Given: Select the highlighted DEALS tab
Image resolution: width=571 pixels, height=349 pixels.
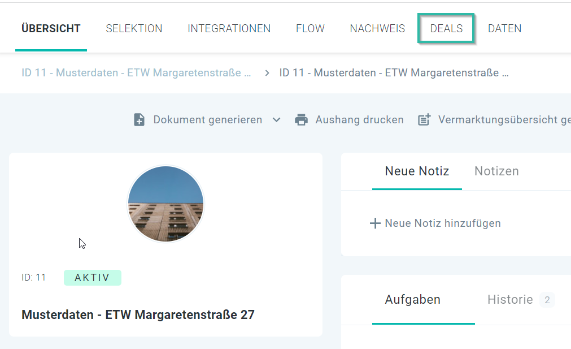Looking at the screenshot, I should 446,28.
